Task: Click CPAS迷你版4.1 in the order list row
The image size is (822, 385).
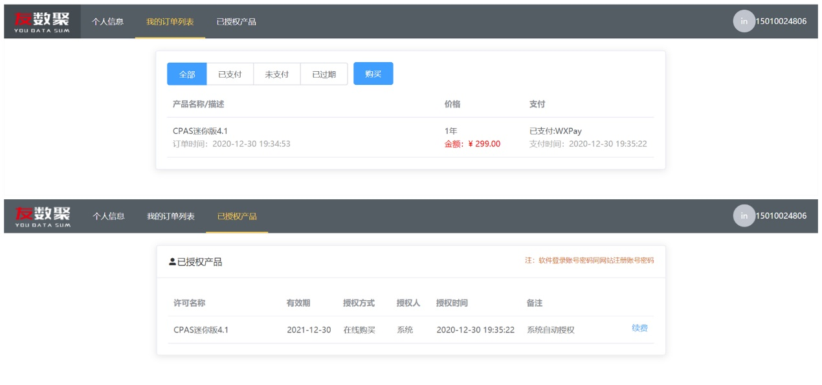Action: click(x=200, y=131)
